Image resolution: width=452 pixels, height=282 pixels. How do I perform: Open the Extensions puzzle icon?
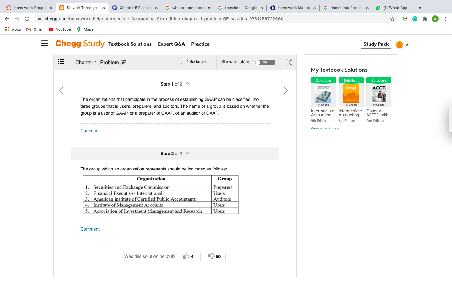click(425, 19)
